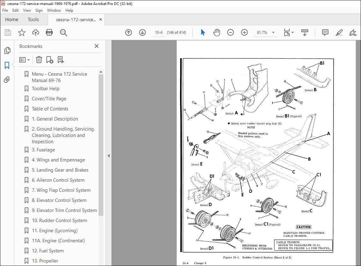Go to 3. Fuselage bookmark
This screenshot has height=266, width=361.
click(x=43, y=150)
